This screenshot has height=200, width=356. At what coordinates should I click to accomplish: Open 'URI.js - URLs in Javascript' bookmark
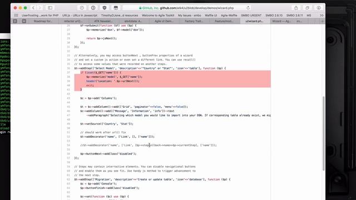[80, 16]
